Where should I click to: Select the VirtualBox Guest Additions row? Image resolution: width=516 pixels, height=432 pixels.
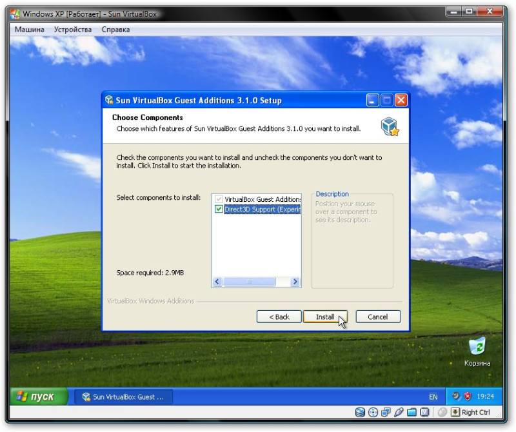click(263, 199)
